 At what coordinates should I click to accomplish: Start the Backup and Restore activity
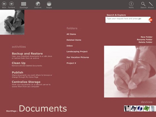(x=27, y=54)
